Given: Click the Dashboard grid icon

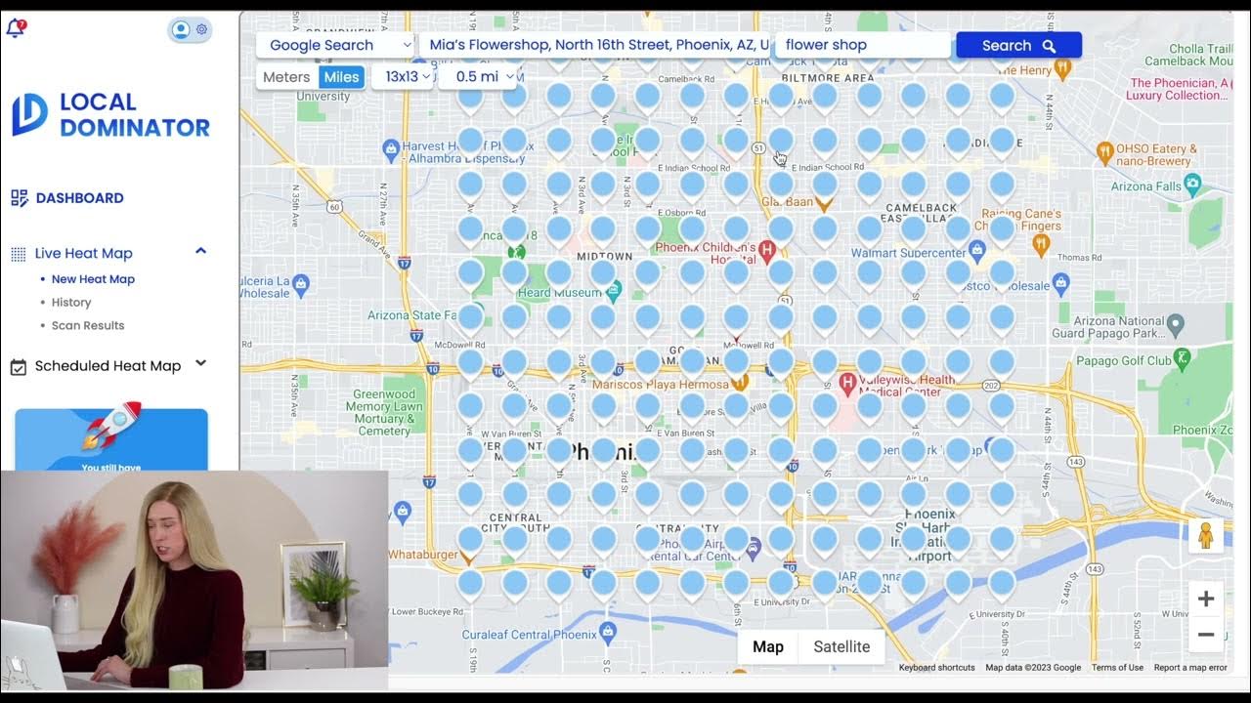Looking at the screenshot, I should click(x=19, y=198).
